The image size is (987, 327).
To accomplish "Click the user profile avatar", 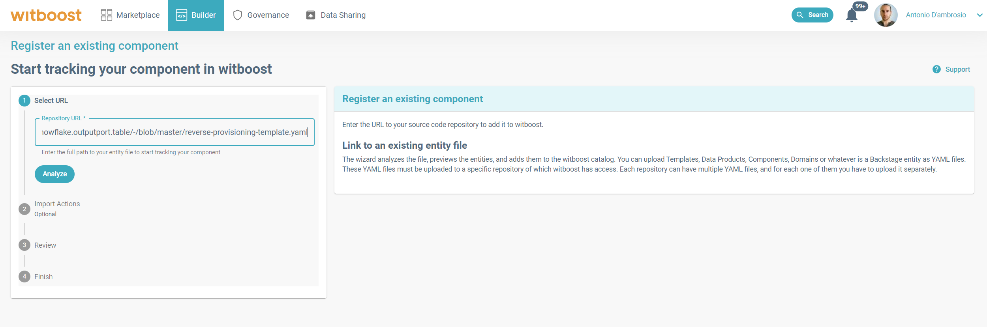I will [886, 15].
